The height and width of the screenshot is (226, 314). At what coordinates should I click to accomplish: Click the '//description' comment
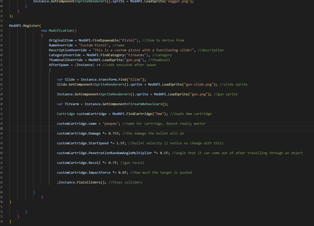pyautogui.click(x=211, y=50)
